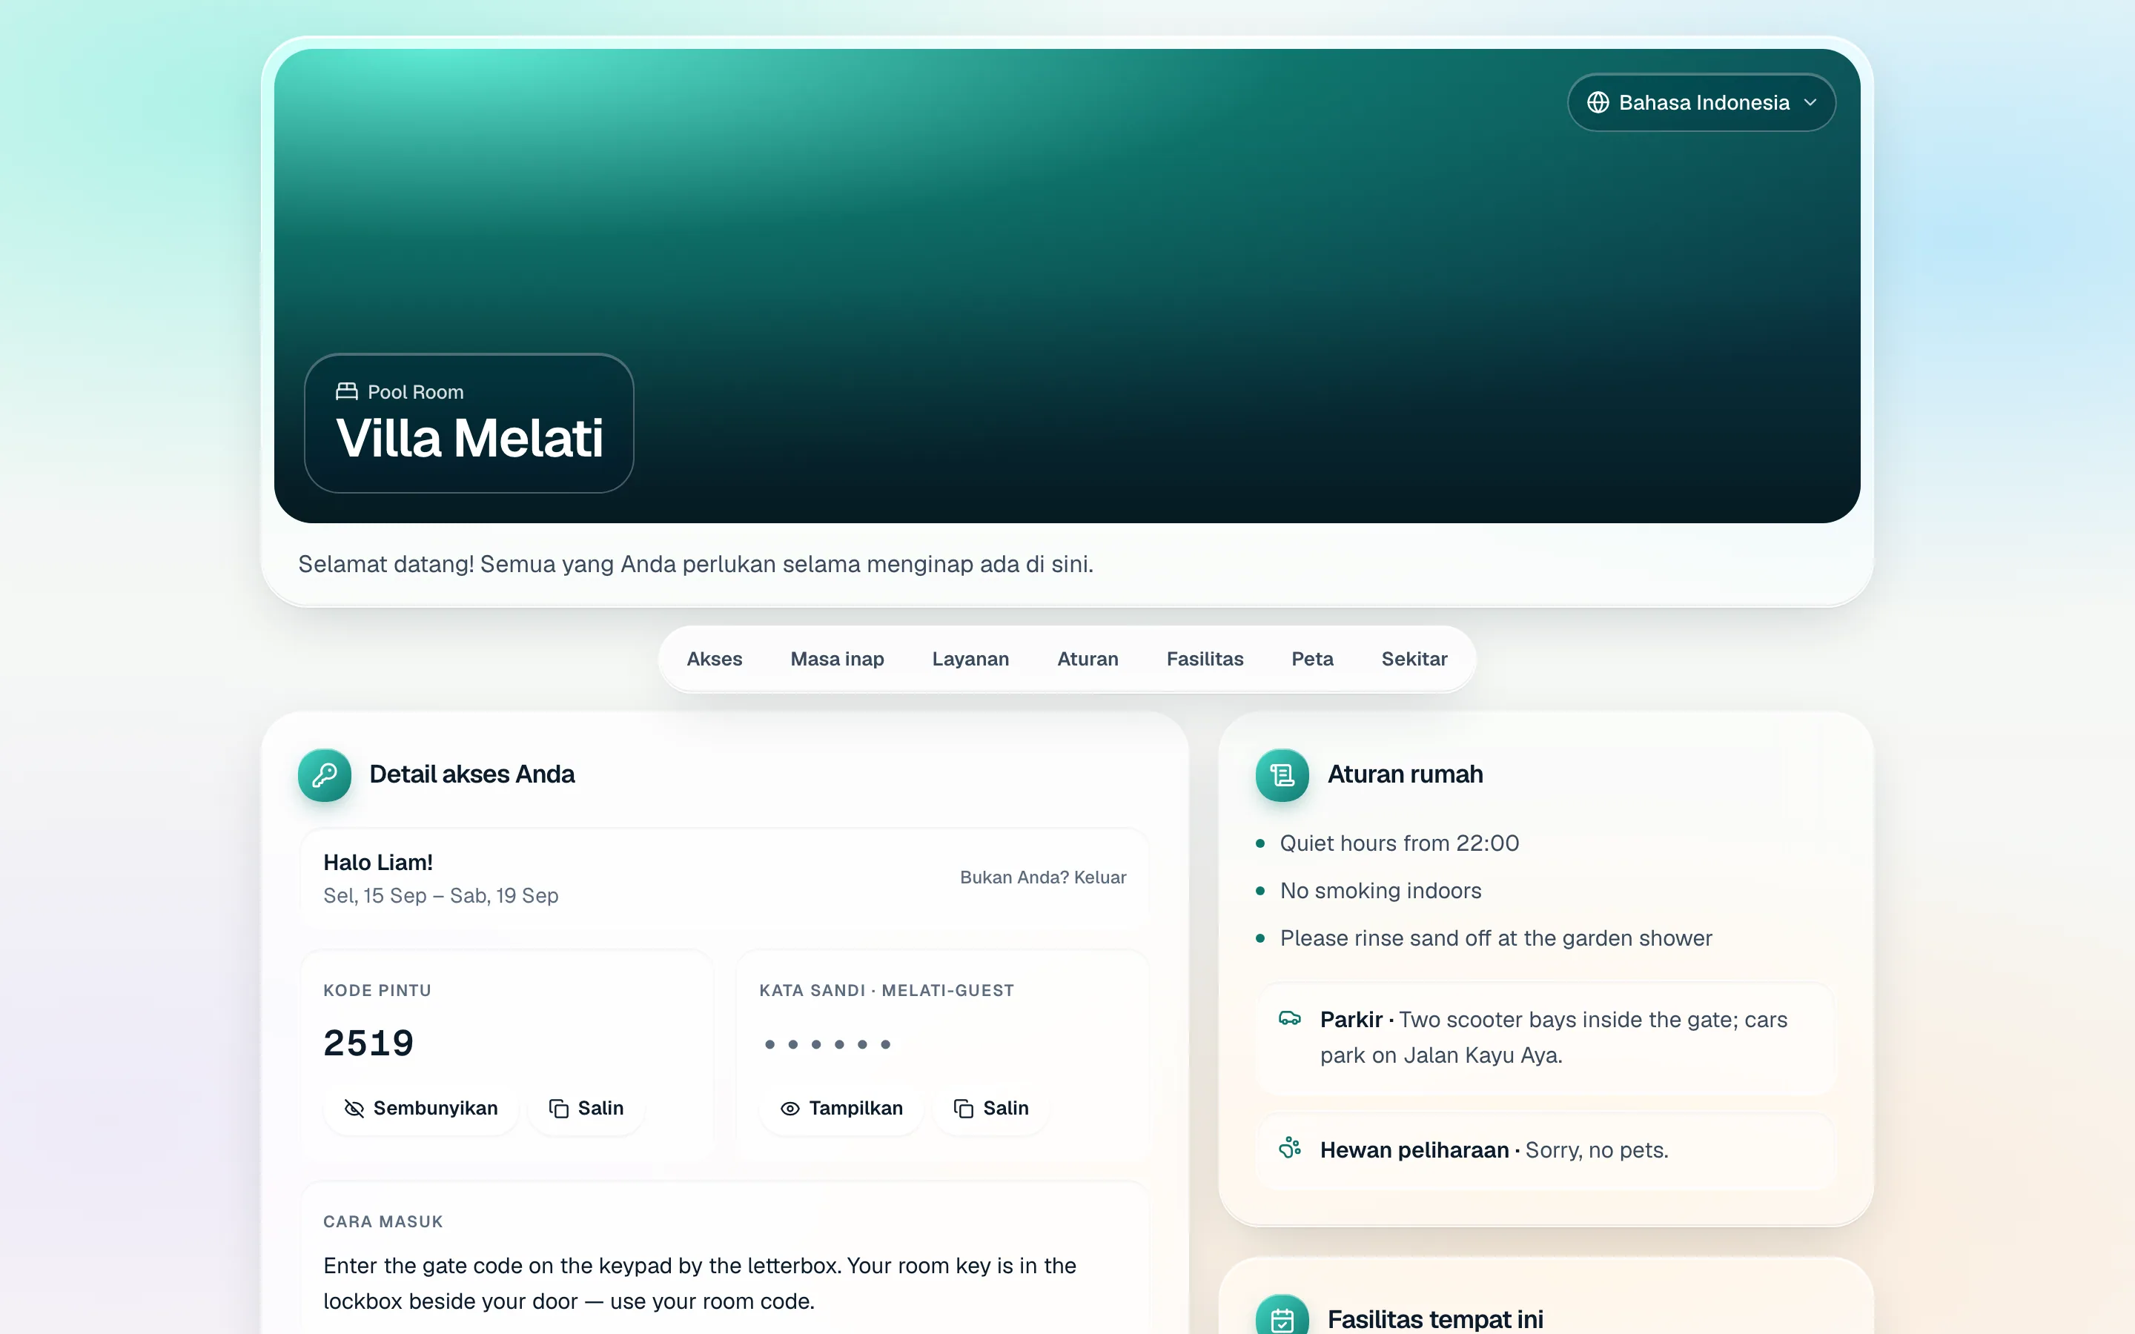Click the key icon next to Detail akses Anda

pos(325,774)
